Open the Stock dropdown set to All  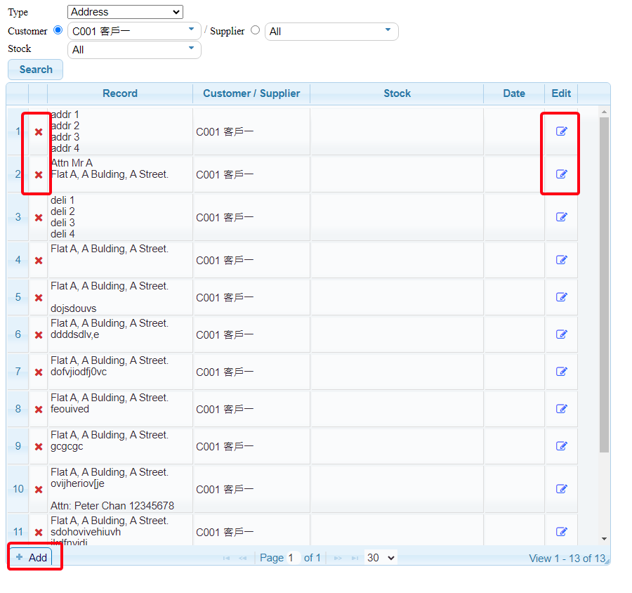[x=134, y=50]
